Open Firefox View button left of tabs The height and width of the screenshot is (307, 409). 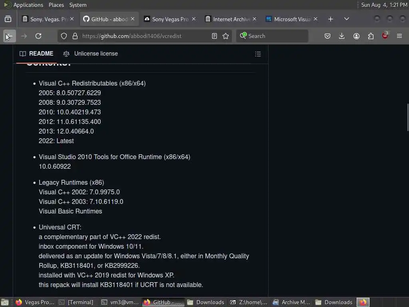(8, 19)
